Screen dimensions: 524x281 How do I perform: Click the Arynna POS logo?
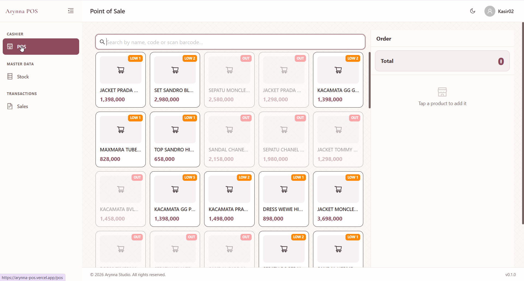(22, 11)
